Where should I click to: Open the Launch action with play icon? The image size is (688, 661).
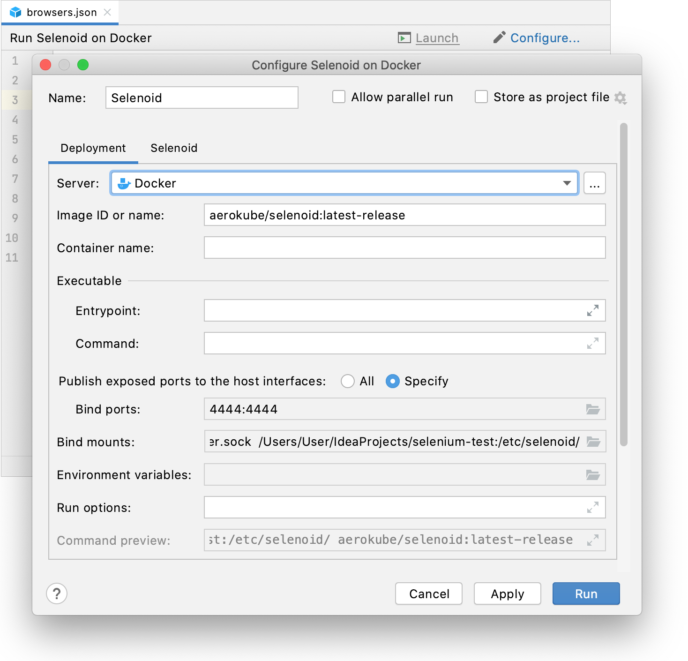pos(403,38)
